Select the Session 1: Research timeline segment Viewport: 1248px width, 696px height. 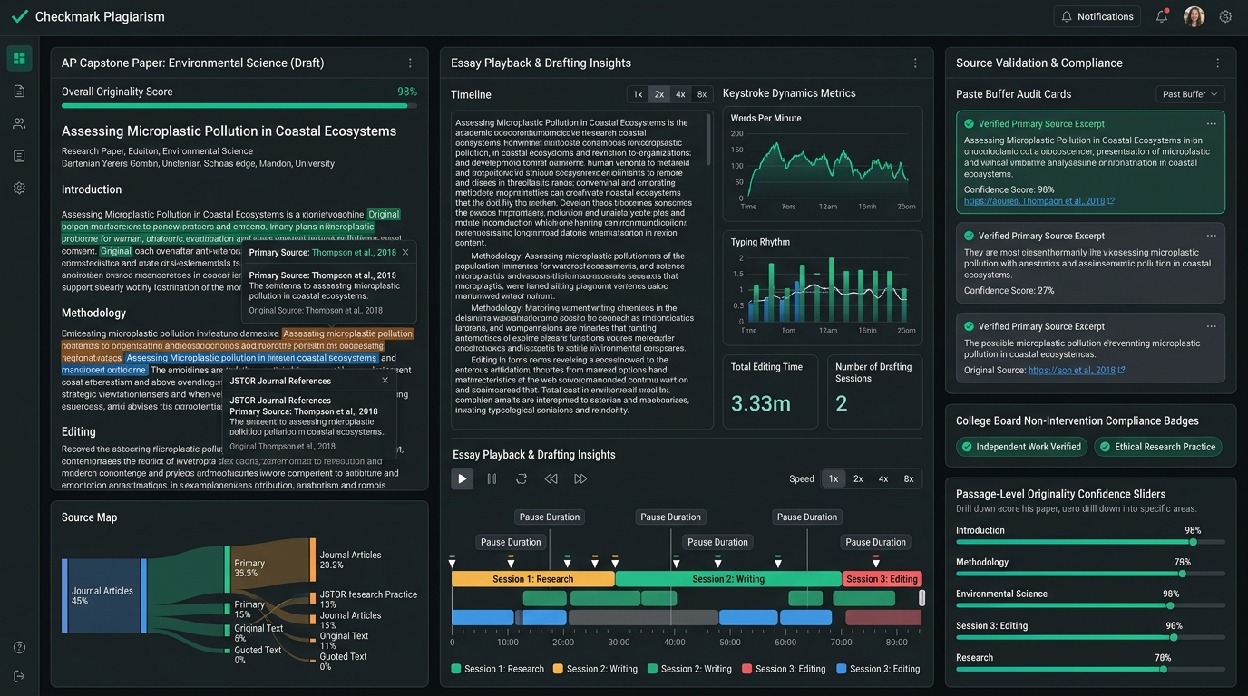[x=533, y=579]
